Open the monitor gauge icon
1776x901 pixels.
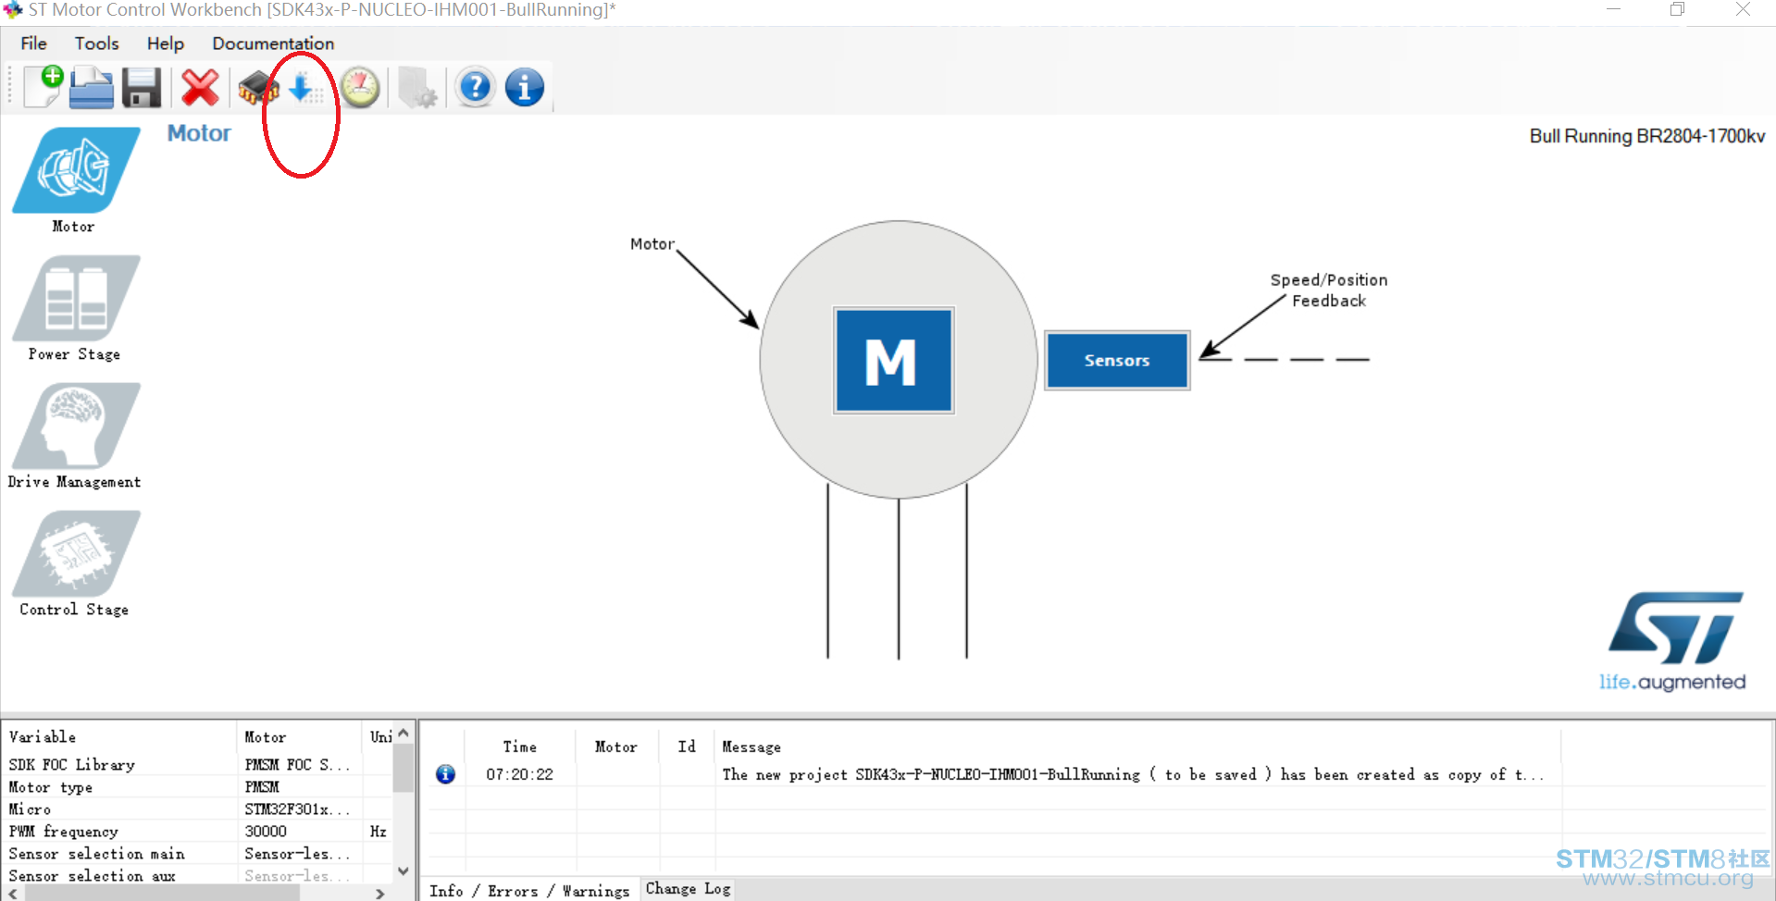click(x=360, y=88)
